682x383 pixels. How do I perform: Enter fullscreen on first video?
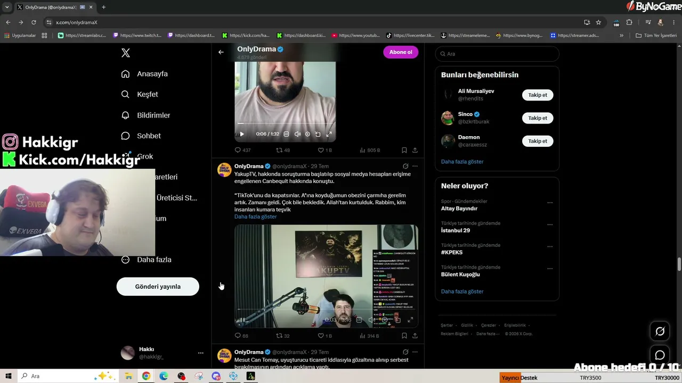[329, 134]
